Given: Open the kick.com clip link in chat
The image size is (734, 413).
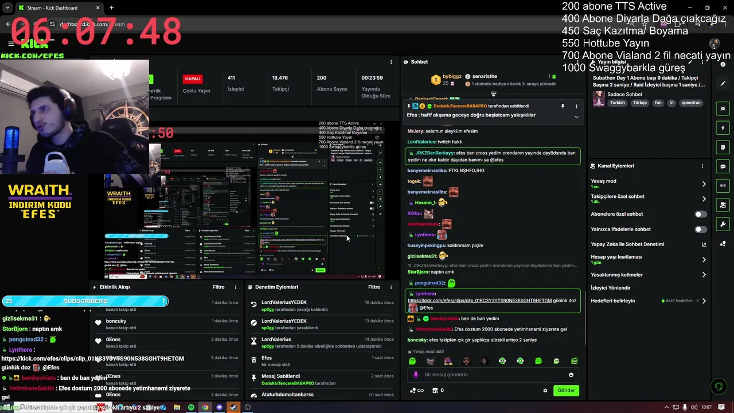Looking at the screenshot, I should click(479, 301).
